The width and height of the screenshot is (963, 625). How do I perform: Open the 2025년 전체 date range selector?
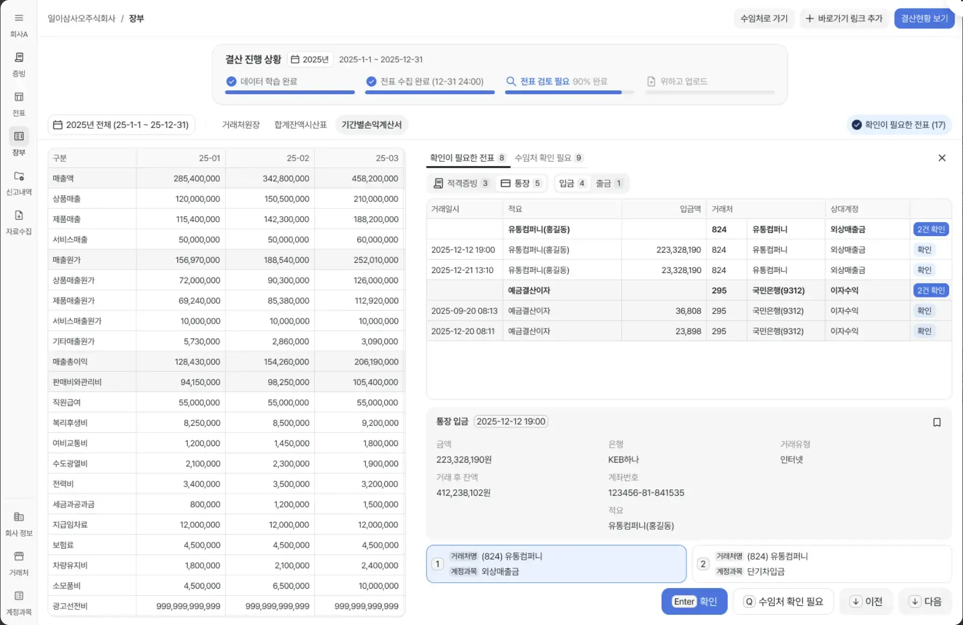[x=121, y=125]
